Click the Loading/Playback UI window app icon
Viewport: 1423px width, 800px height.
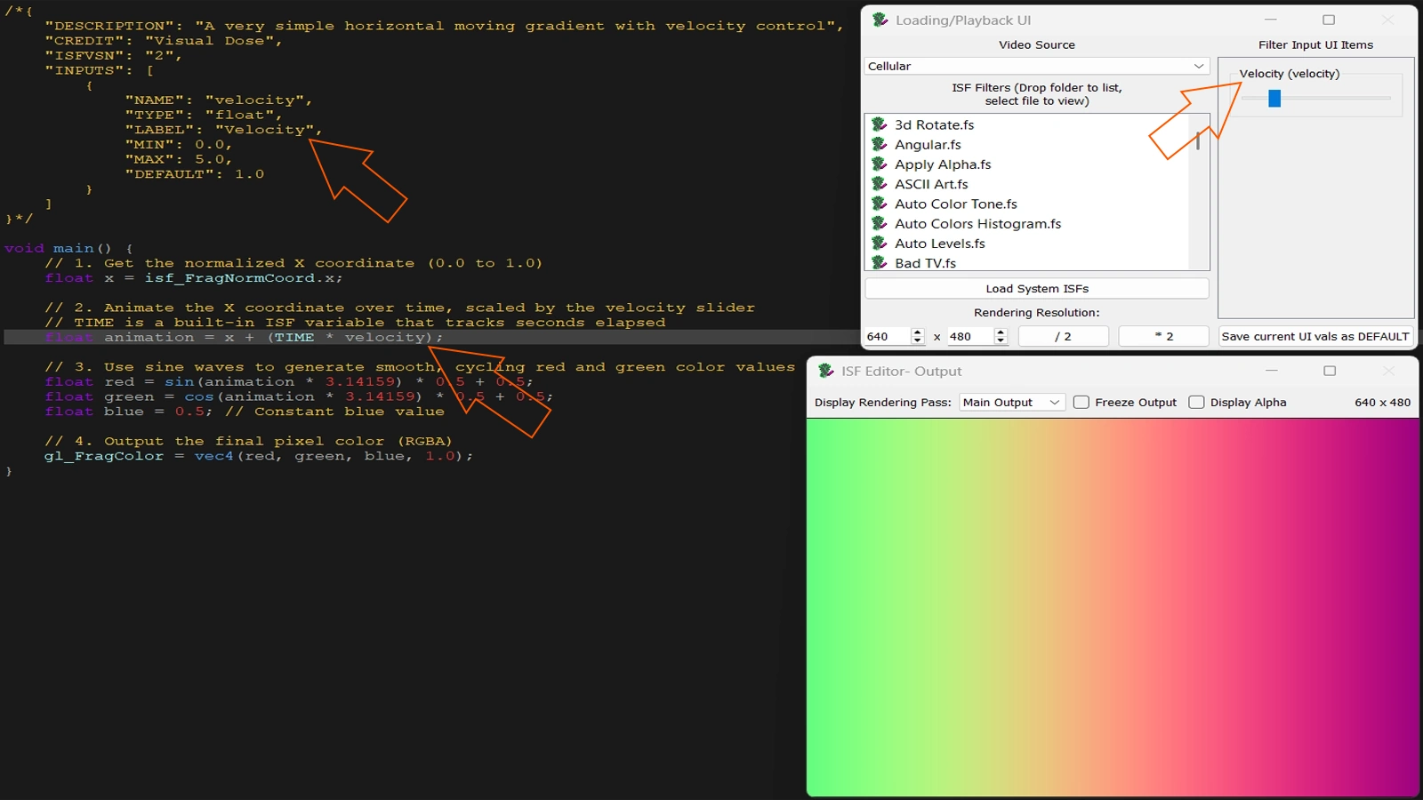pyautogui.click(x=880, y=20)
